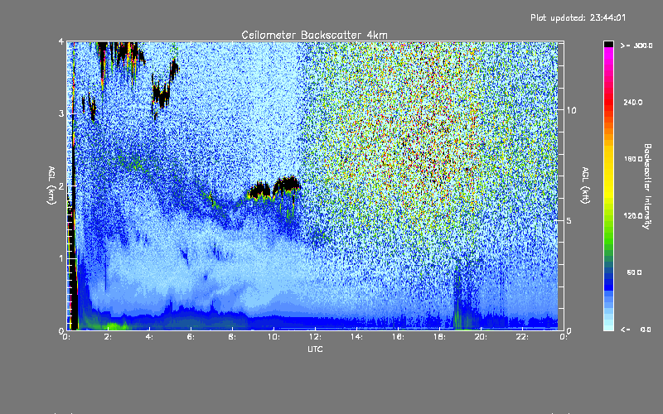Image resolution: width=663 pixels, height=414 pixels.
Task: Click the "12:" UTC time tick
Action: pyautogui.click(x=316, y=337)
